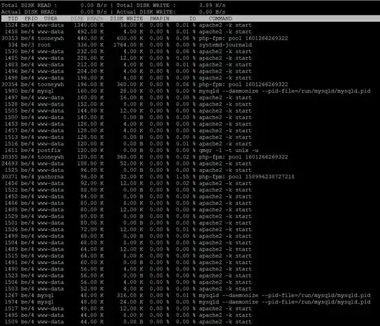Click TID 1495 apache2 row

coord(11,315)
